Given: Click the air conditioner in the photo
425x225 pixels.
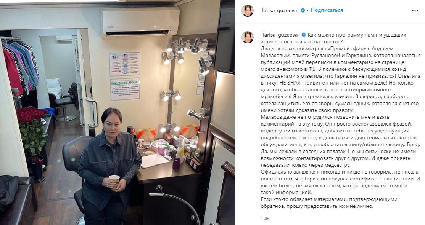Looking at the screenshot, I should pyautogui.click(x=140, y=22).
